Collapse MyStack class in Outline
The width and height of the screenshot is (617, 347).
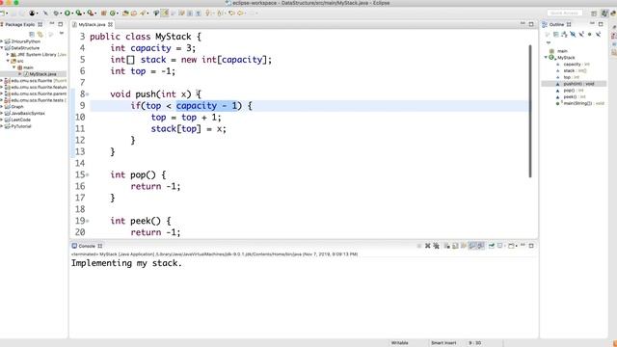point(546,58)
